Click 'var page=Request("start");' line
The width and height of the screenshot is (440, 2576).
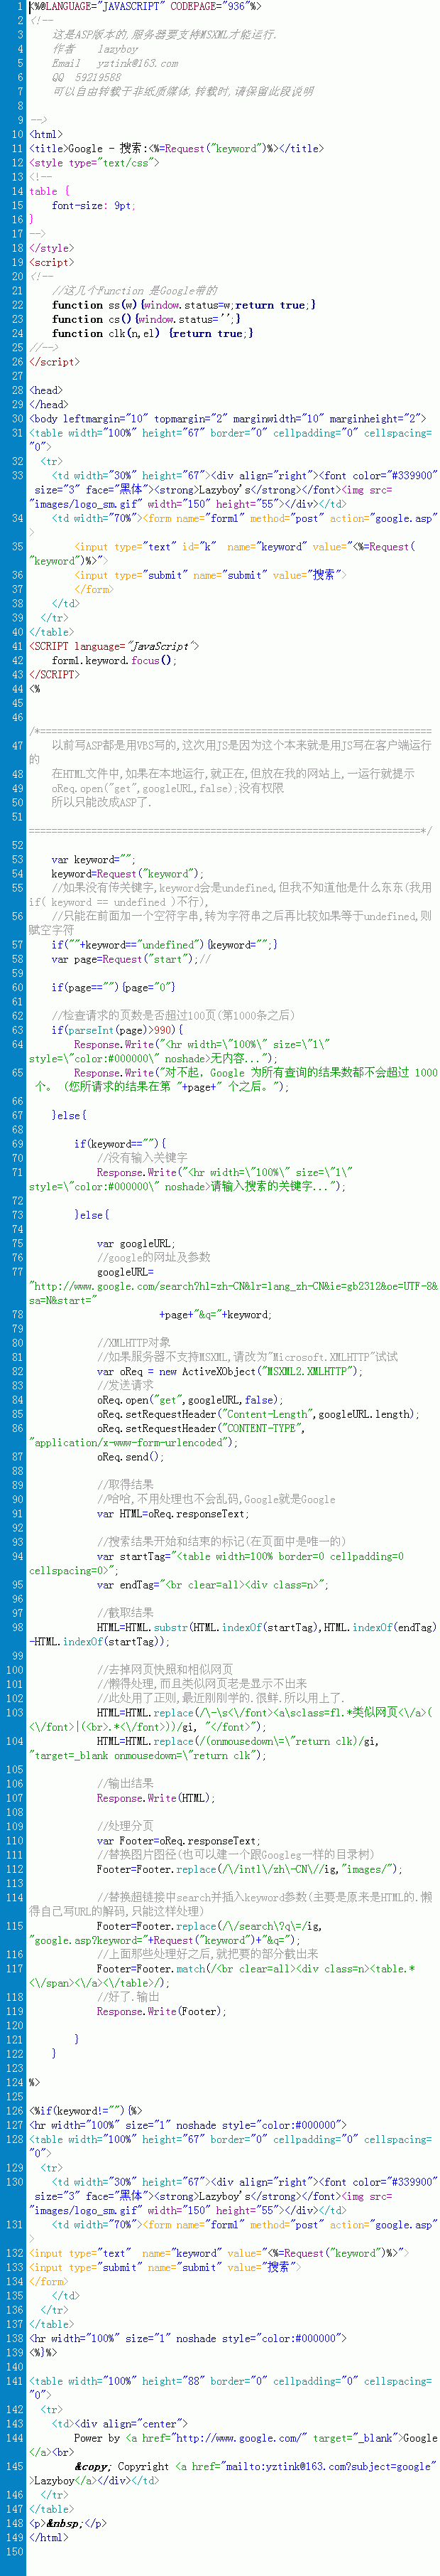point(131,959)
